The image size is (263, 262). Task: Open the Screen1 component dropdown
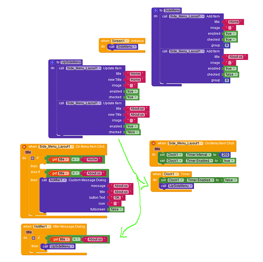click(x=120, y=41)
